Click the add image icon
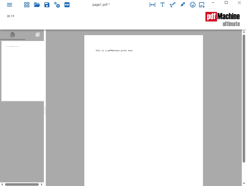The height and width of the screenshot is (186, 246). tap(202, 5)
